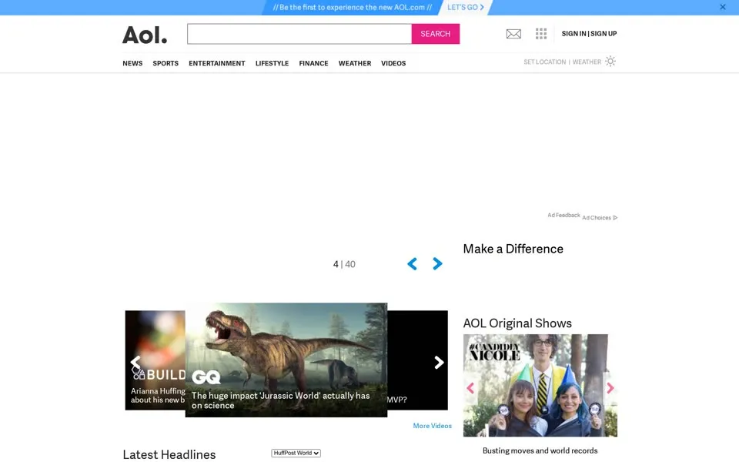739x462 pixels.
Task: Open the HuffPost World dropdown
Action: [296, 453]
